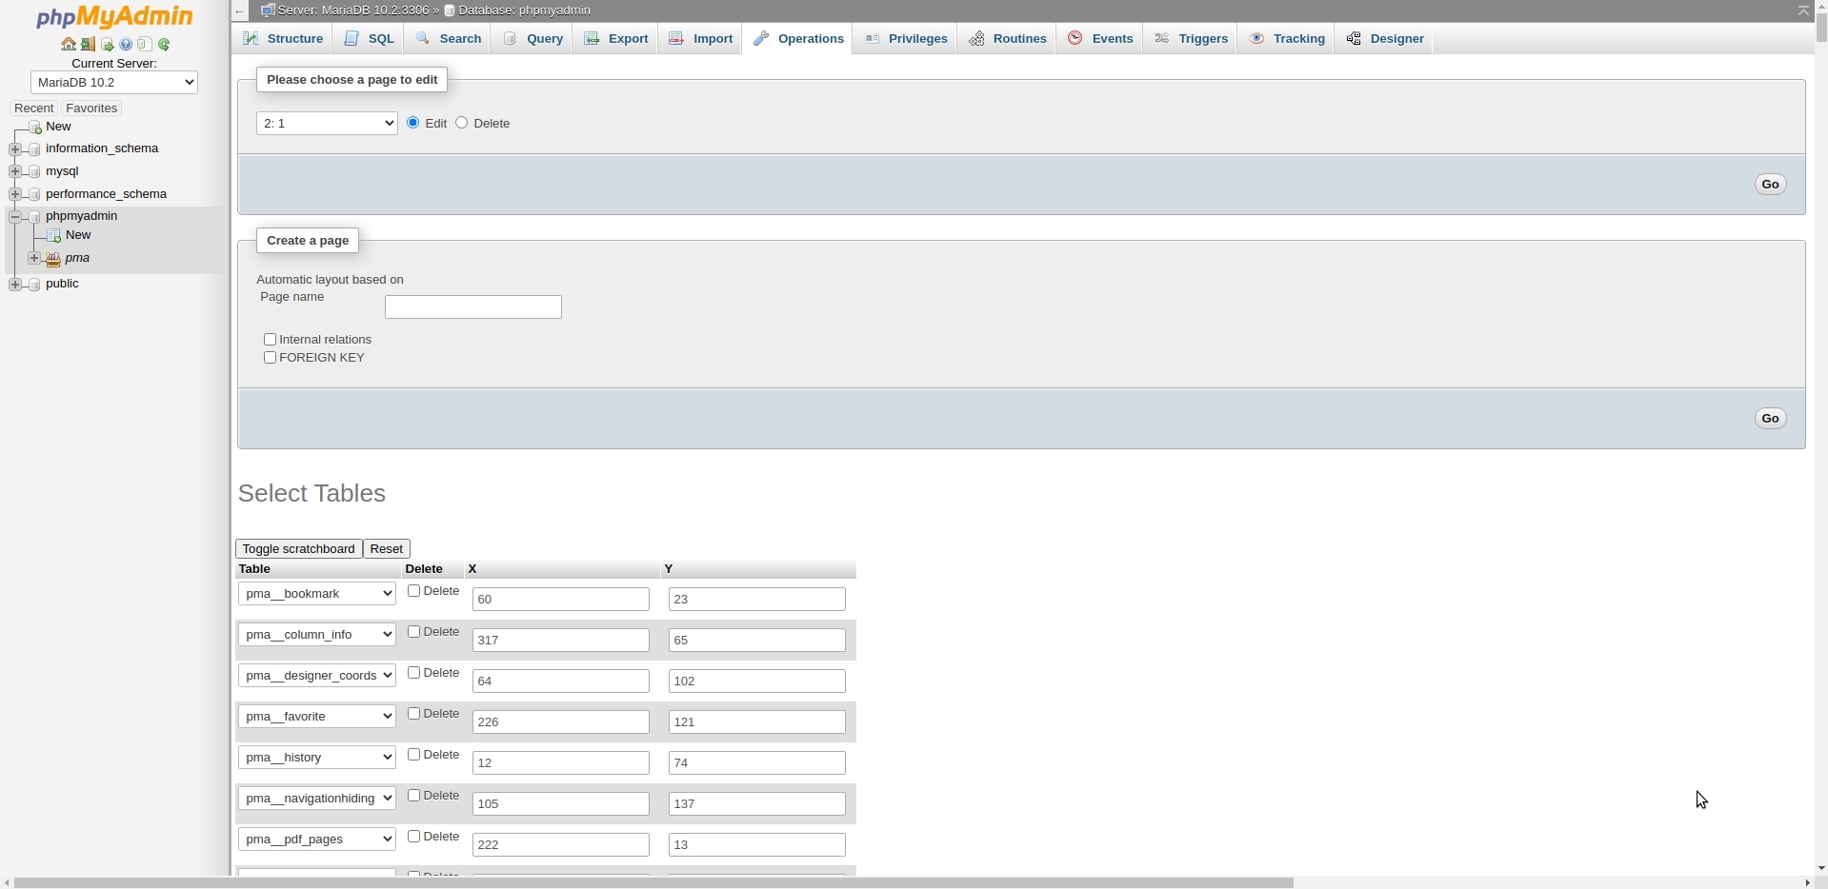Open the page selector dropdown showing 2: 1
The height and width of the screenshot is (889, 1828).
click(327, 124)
